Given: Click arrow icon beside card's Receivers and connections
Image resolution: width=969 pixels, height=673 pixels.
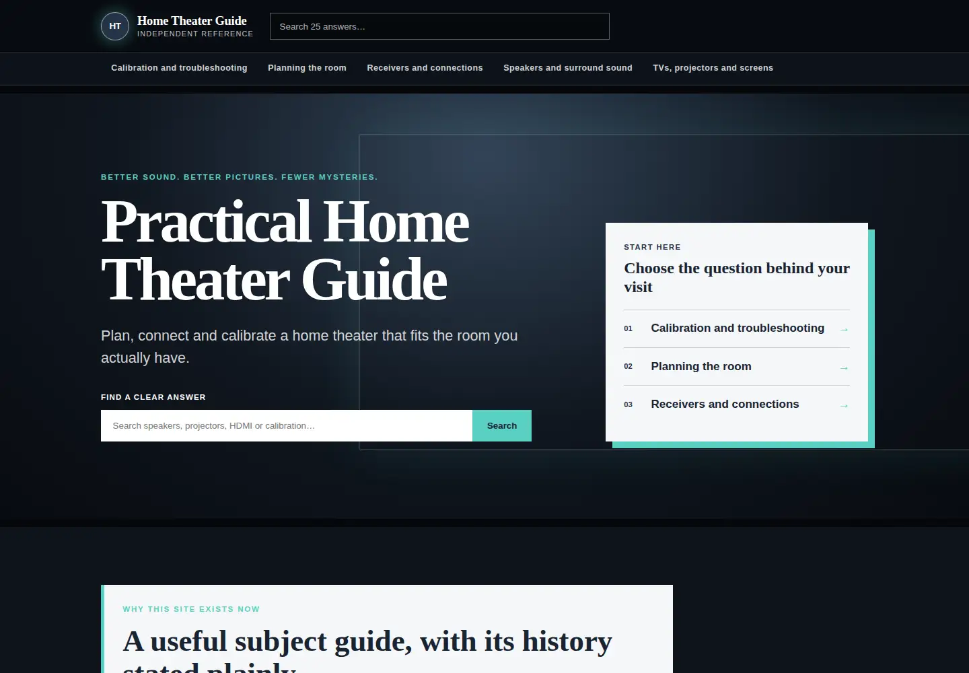Looking at the screenshot, I should [844, 405].
